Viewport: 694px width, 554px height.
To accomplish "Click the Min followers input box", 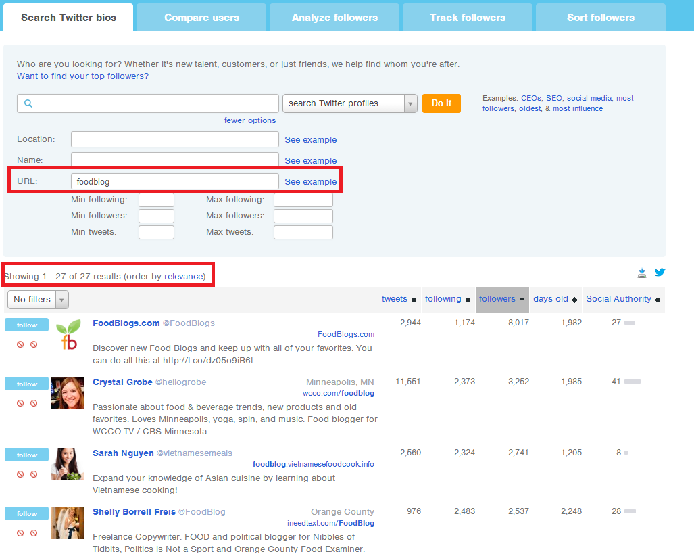I will 156,216.
